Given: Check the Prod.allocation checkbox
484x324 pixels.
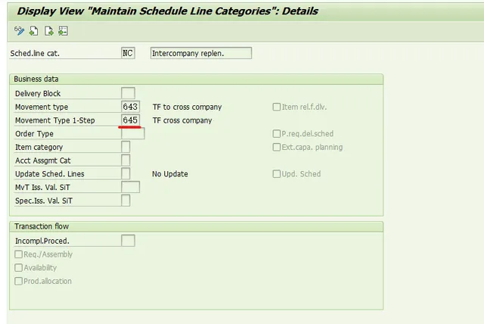Looking at the screenshot, I should coord(18,281).
